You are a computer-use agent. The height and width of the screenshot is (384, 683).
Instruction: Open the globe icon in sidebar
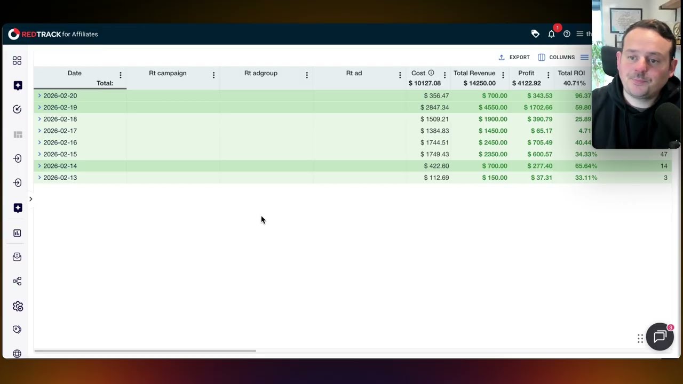pyautogui.click(x=17, y=354)
